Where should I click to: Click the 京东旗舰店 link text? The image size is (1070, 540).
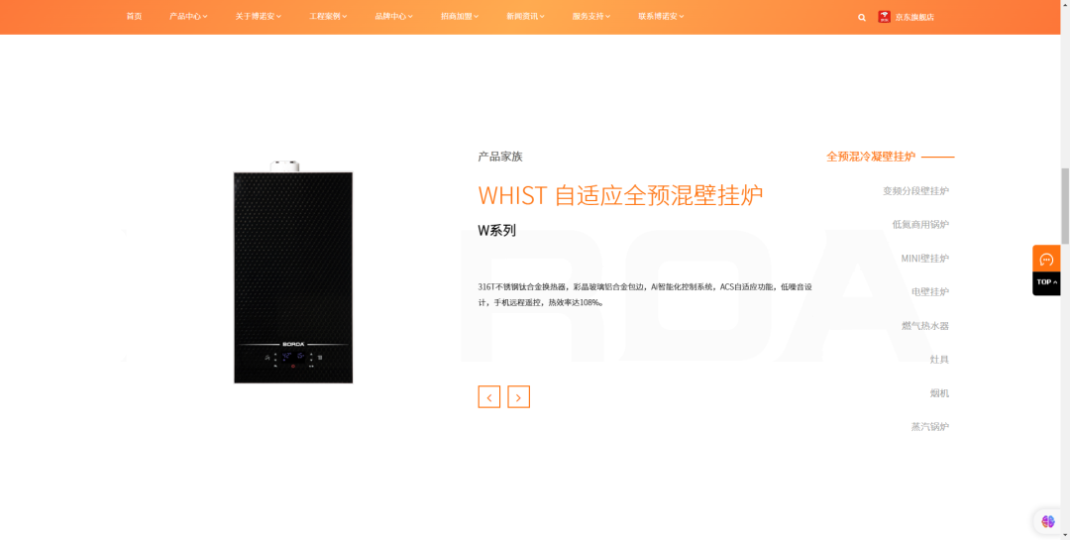(x=914, y=17)
